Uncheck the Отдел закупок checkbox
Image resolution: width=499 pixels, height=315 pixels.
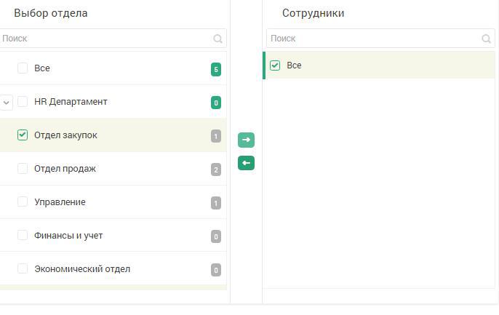pyautogui.click(x=23, y=135)
